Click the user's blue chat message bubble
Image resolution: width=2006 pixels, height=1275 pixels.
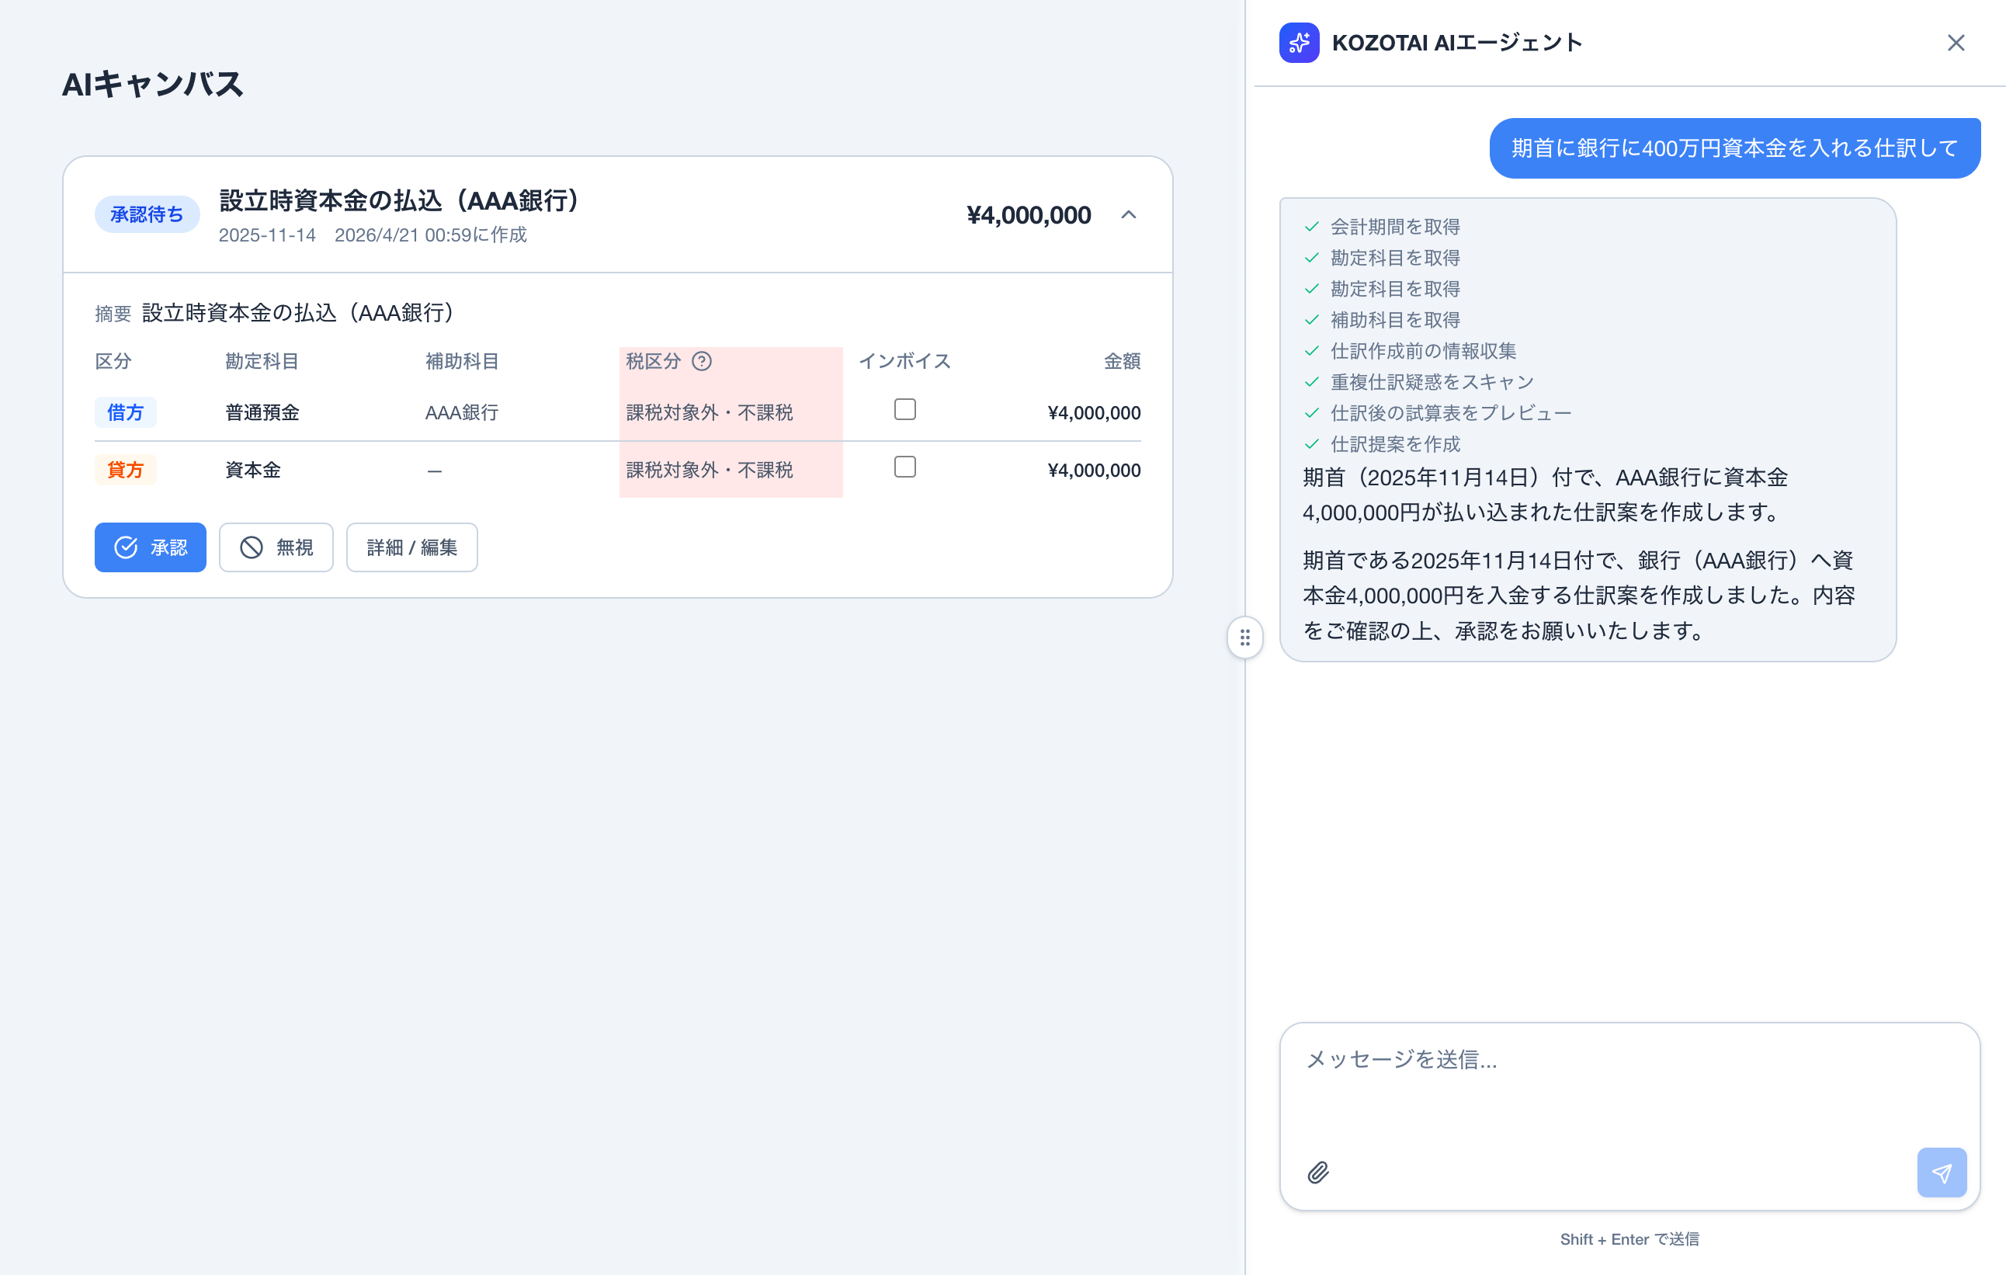point(1734,148)
